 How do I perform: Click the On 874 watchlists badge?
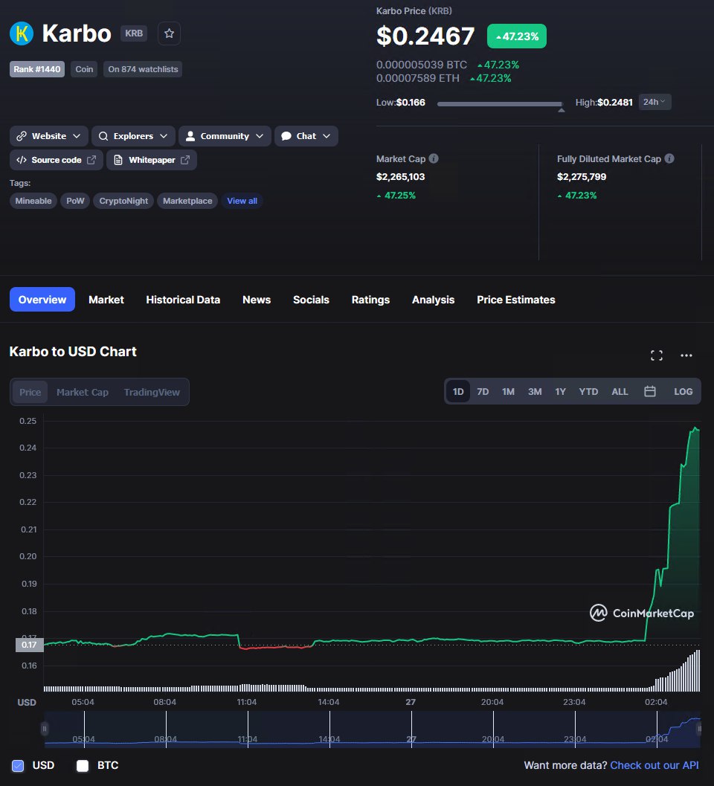[143, 69]
